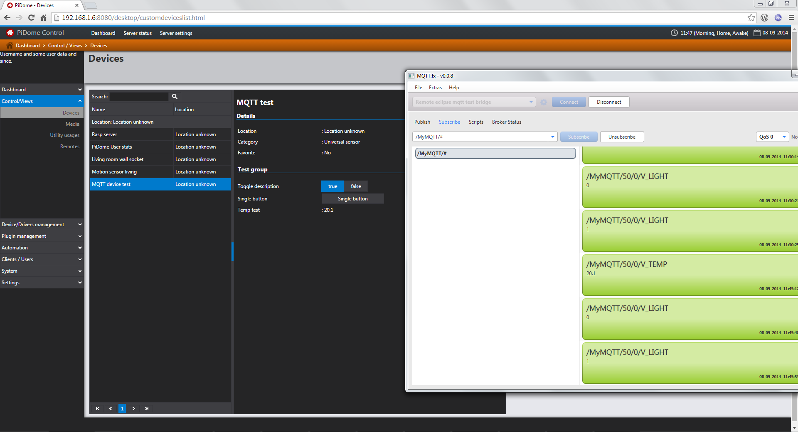Expand Clients / Users section
Image resolution: width=798 pixels, height=432 pixels.
[42, 259]
